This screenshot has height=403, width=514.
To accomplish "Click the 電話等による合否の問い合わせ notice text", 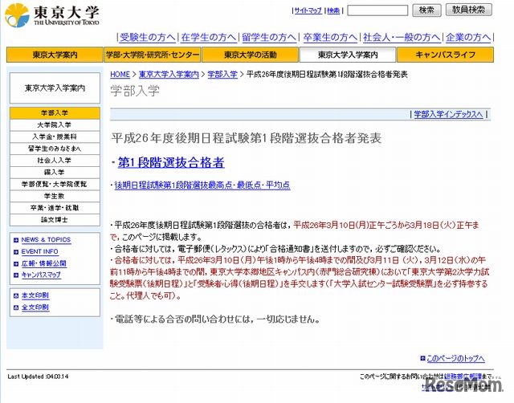I will 215,319.
